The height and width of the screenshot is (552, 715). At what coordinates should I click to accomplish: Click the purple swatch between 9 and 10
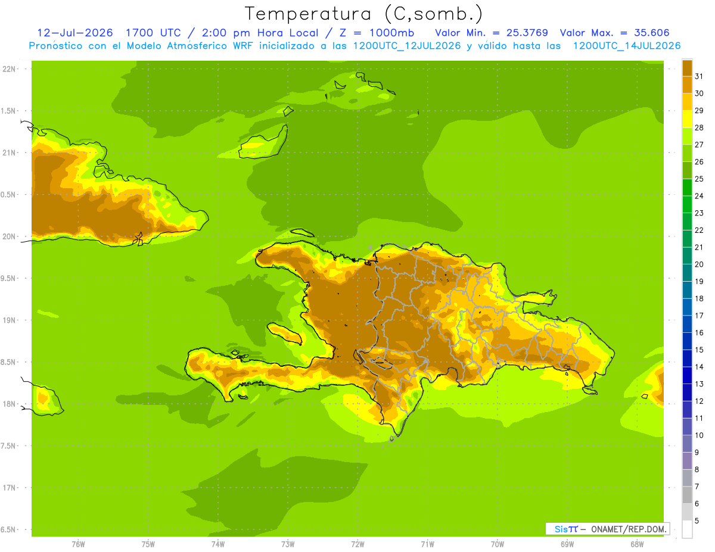point(687,444)
